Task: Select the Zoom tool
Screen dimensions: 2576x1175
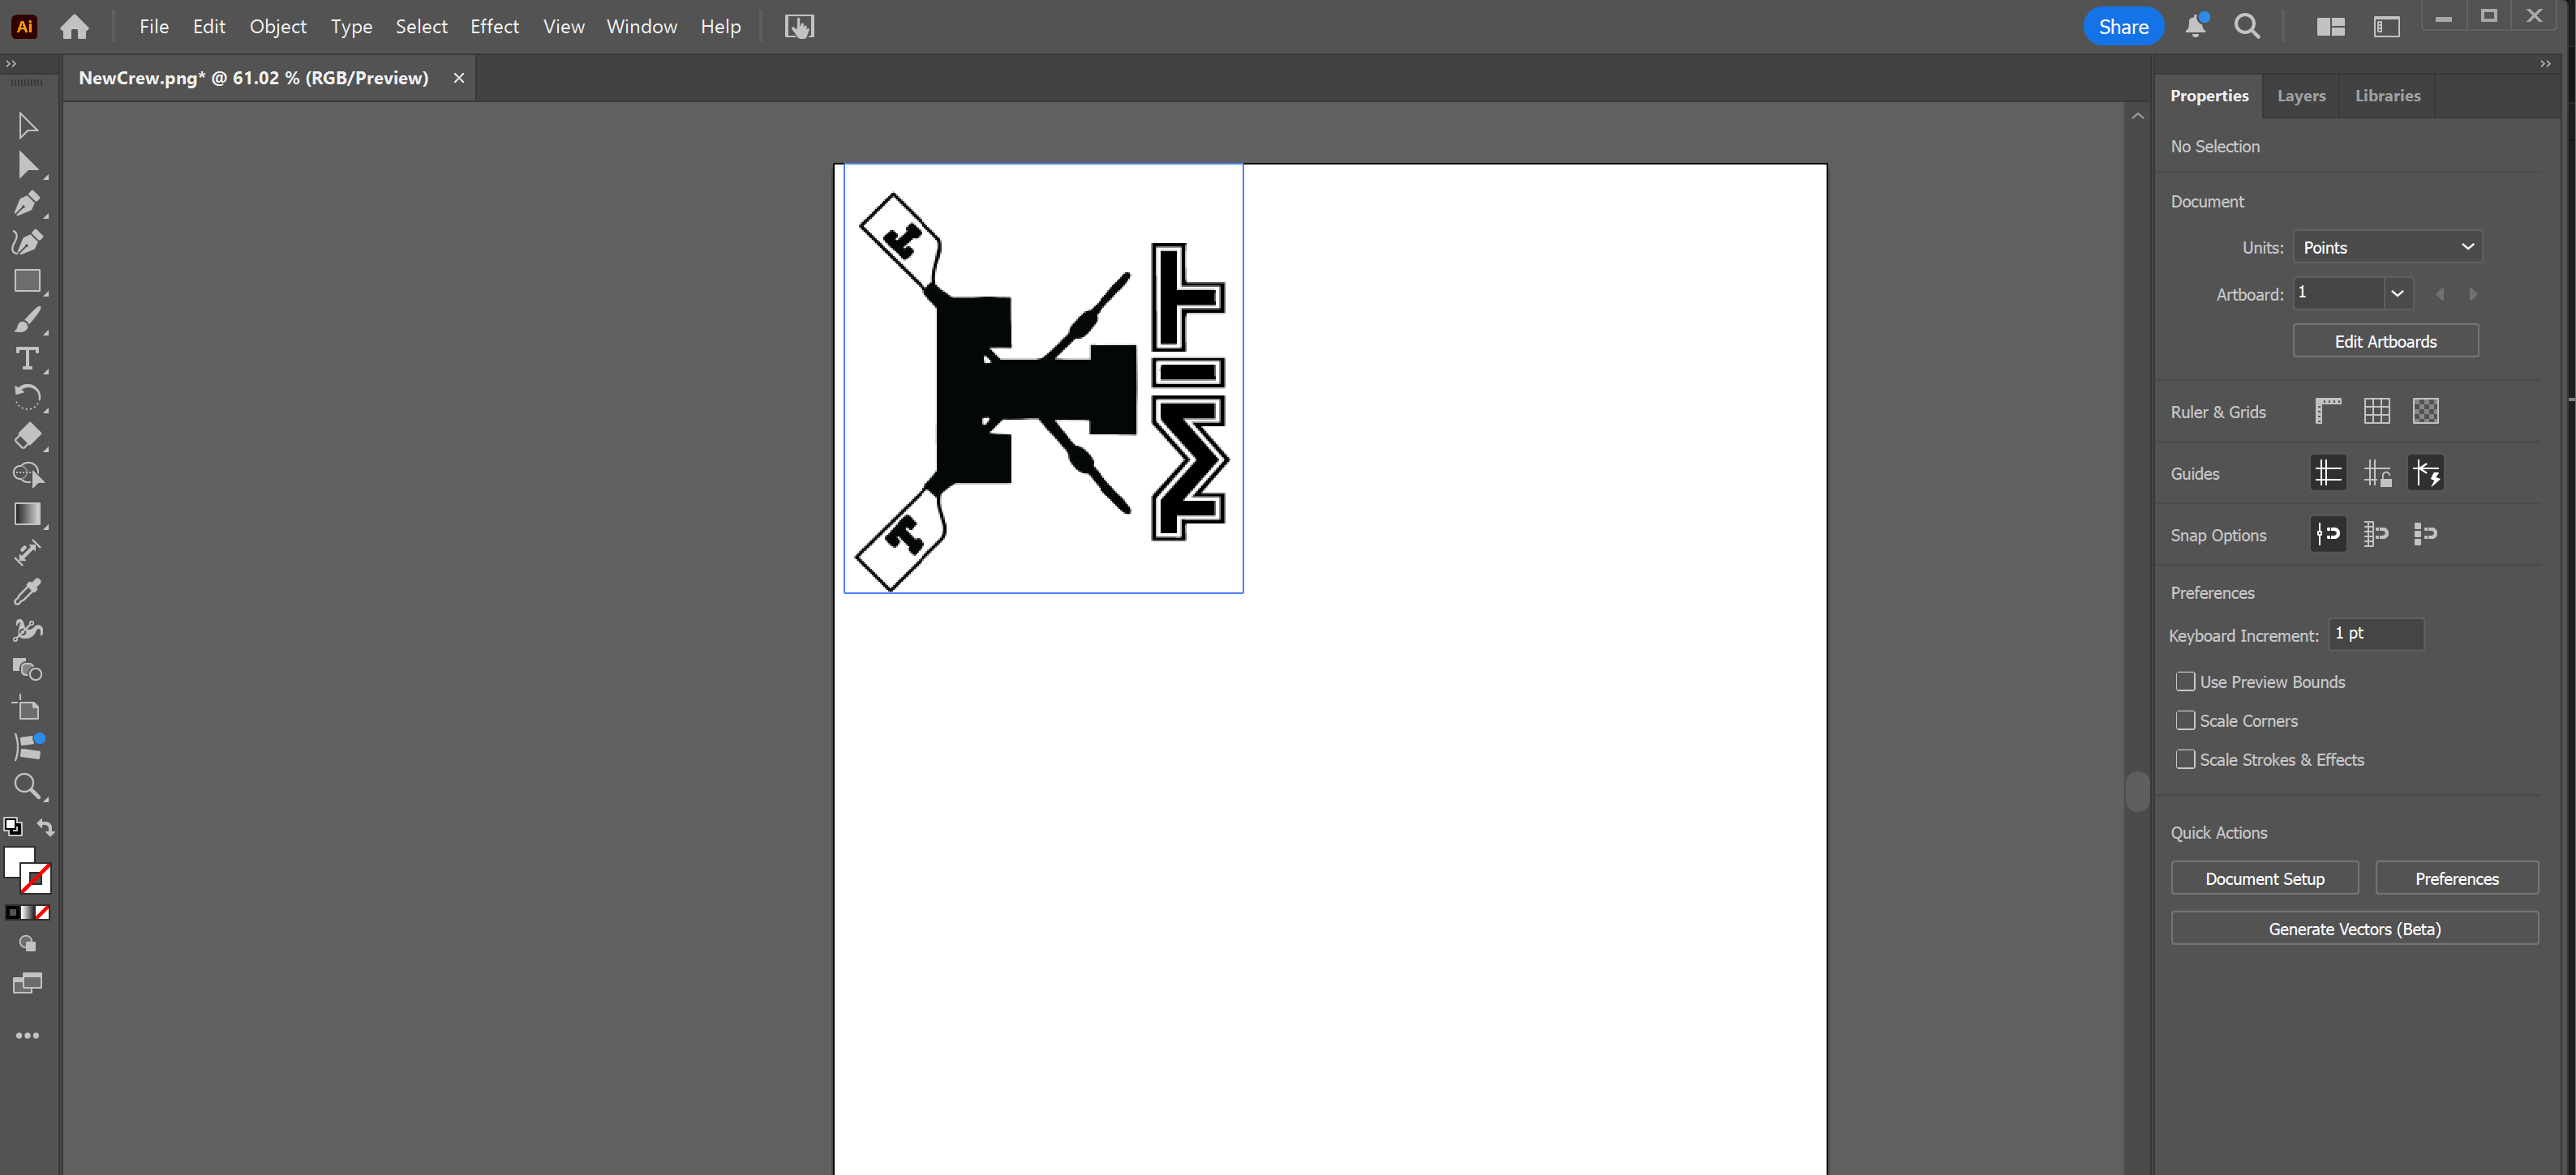Action: coord(27,786)
